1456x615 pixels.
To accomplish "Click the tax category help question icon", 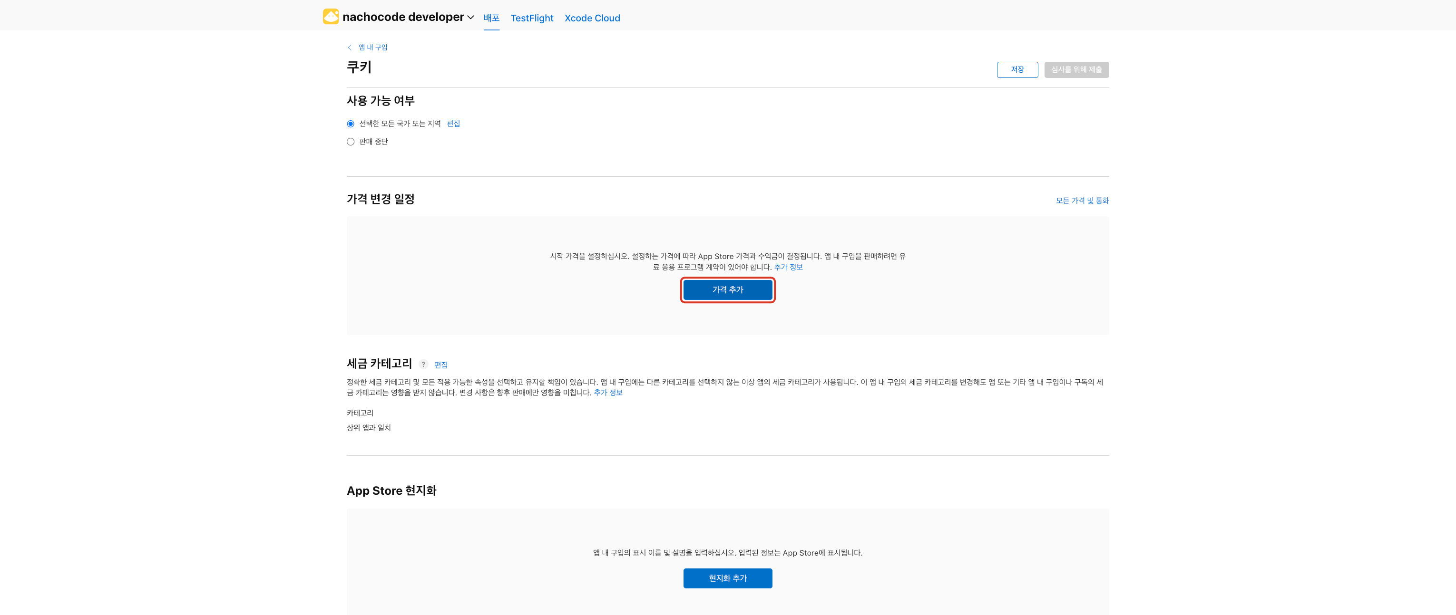I will click(423, 364).
